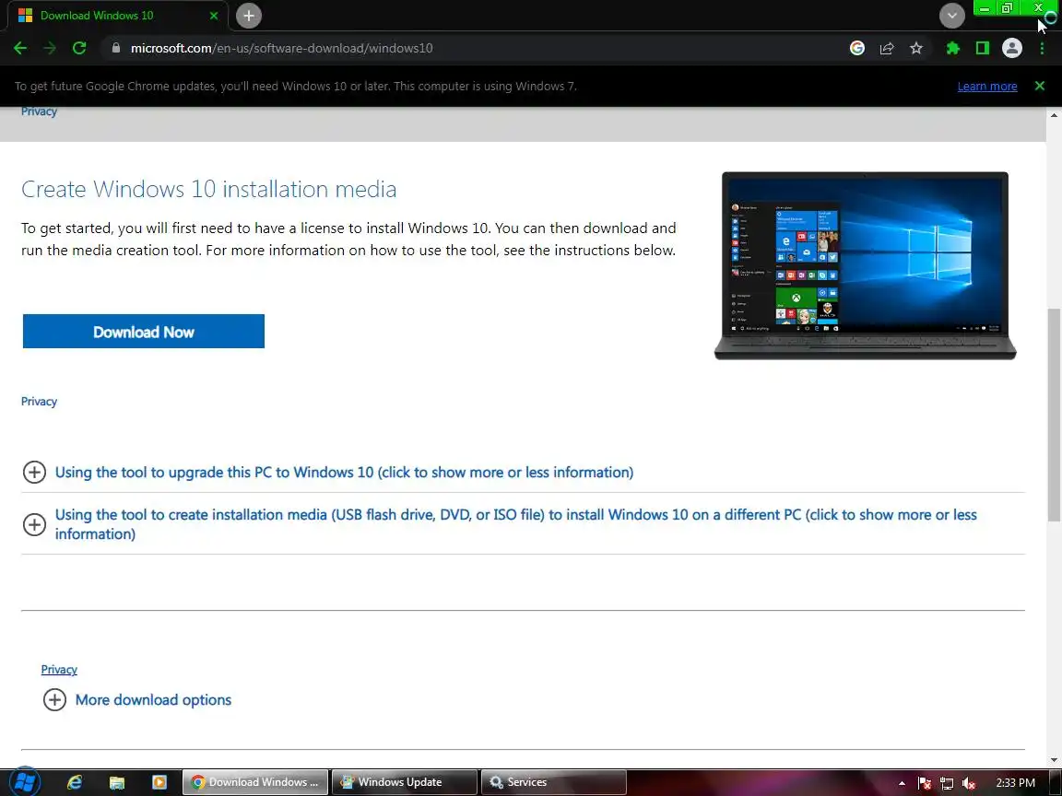Image resolution: width=1062 pixels, height=796 pixels.
Task: Click the Windows 10 laptop image
Action: pos(865,265)
